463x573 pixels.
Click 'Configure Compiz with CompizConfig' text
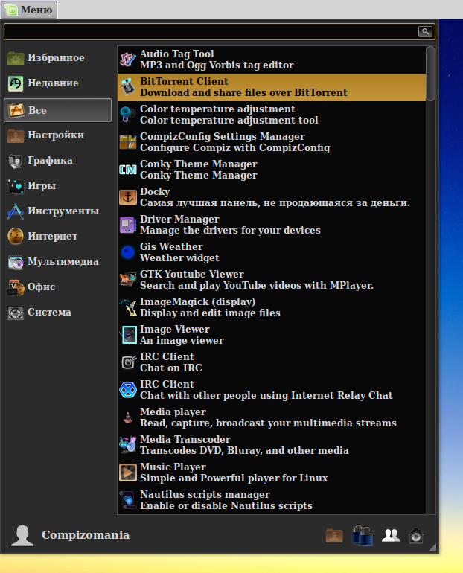click(235, 147)
